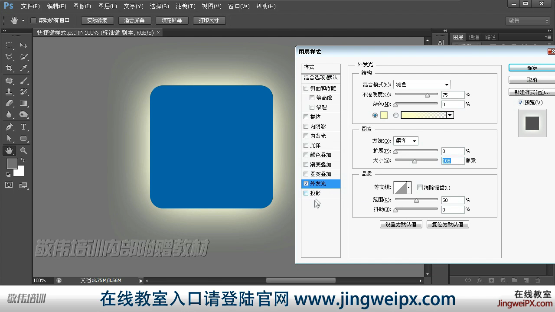Create a new group from folder icon

[x=515, y=280]
